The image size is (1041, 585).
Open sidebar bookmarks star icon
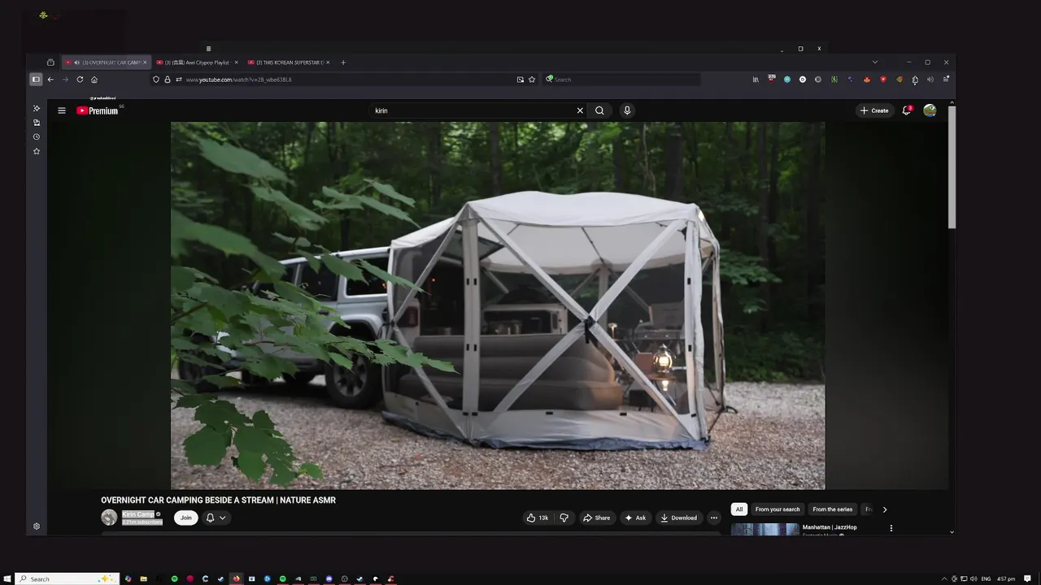point(37,151)
